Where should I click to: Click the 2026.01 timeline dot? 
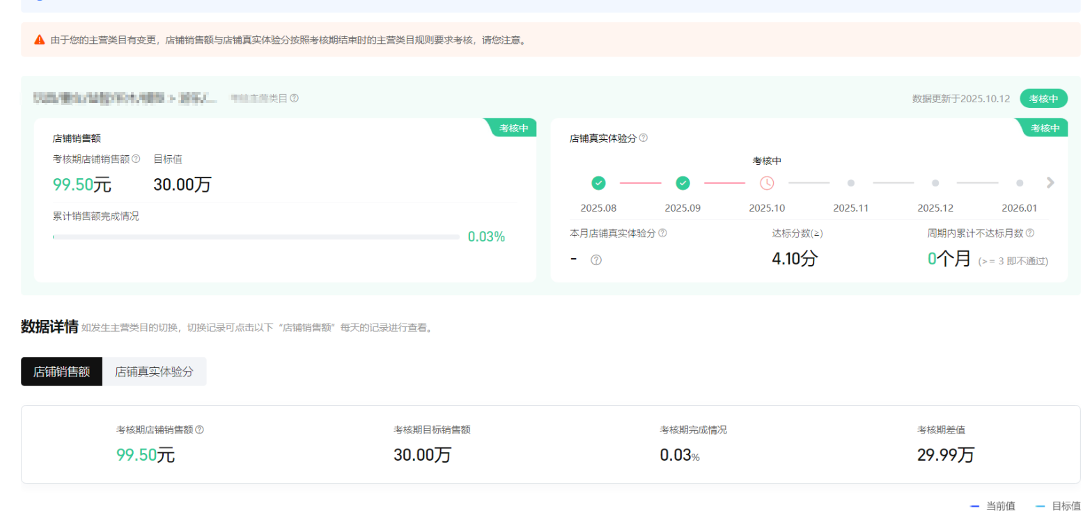[x=1020, y=183]
